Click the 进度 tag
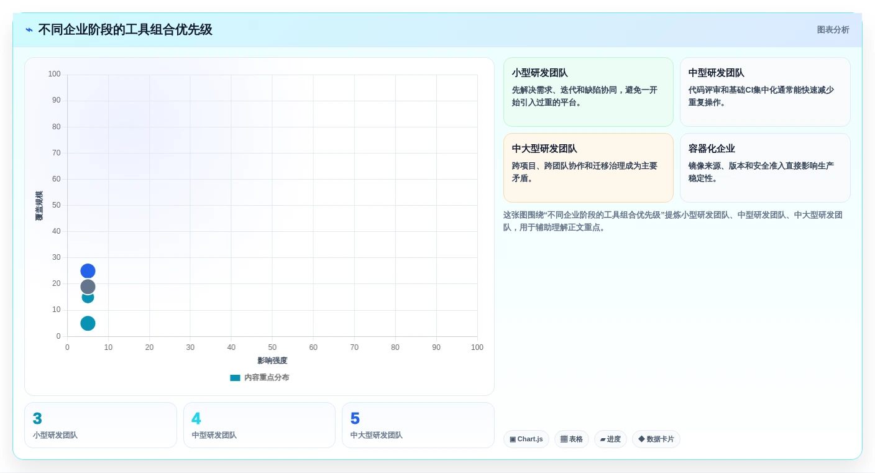This screenshot has height=473, width=875. point(610,439)
